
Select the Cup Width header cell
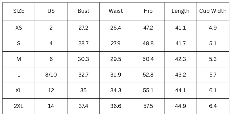213,11
